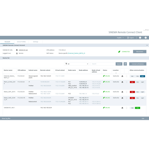Switch to the Server Profiles tab

tap(21, 42)
